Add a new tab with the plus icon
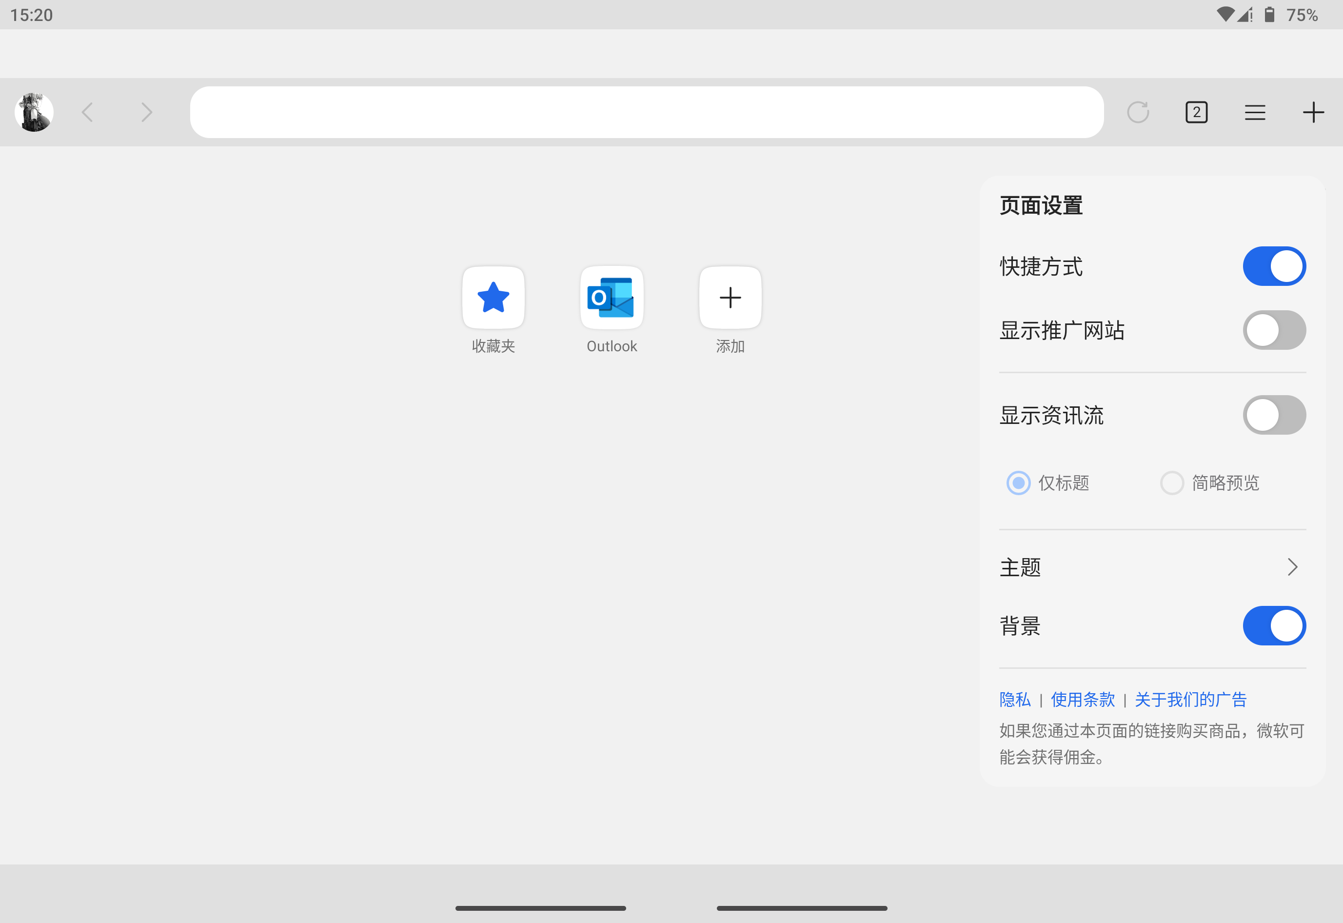 tap(1313, 112)
